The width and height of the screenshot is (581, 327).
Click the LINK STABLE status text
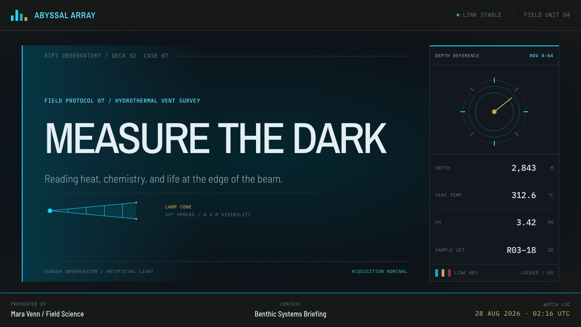point(482,15)
